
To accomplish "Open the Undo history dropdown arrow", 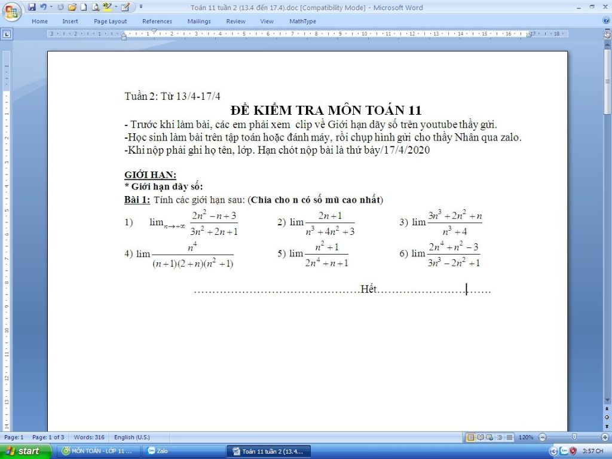I will pos(51,7).
